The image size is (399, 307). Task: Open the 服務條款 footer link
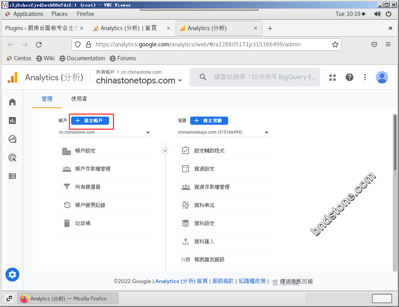click(223, 282)
